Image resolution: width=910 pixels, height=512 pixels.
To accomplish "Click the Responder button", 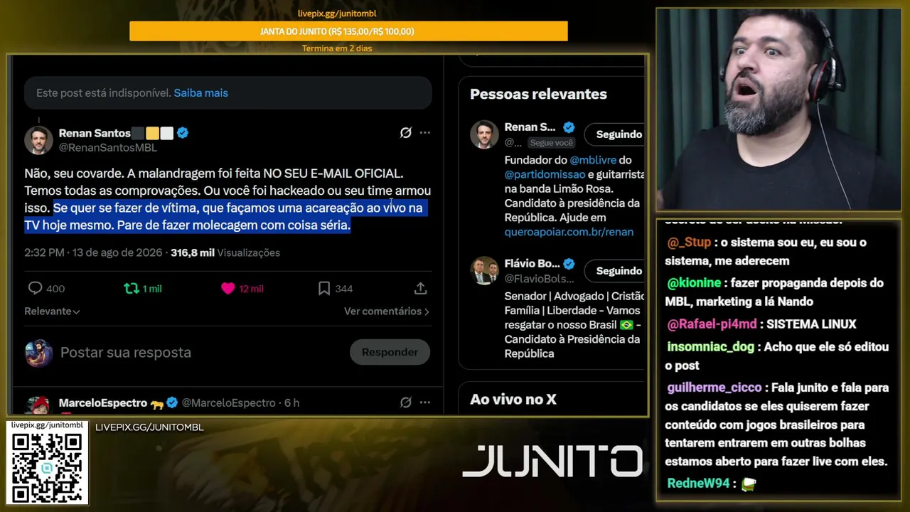I will pos(390,352).
